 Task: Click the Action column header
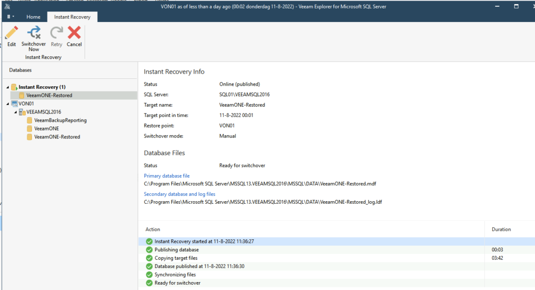pyautogui.click(x=153, y=229)
